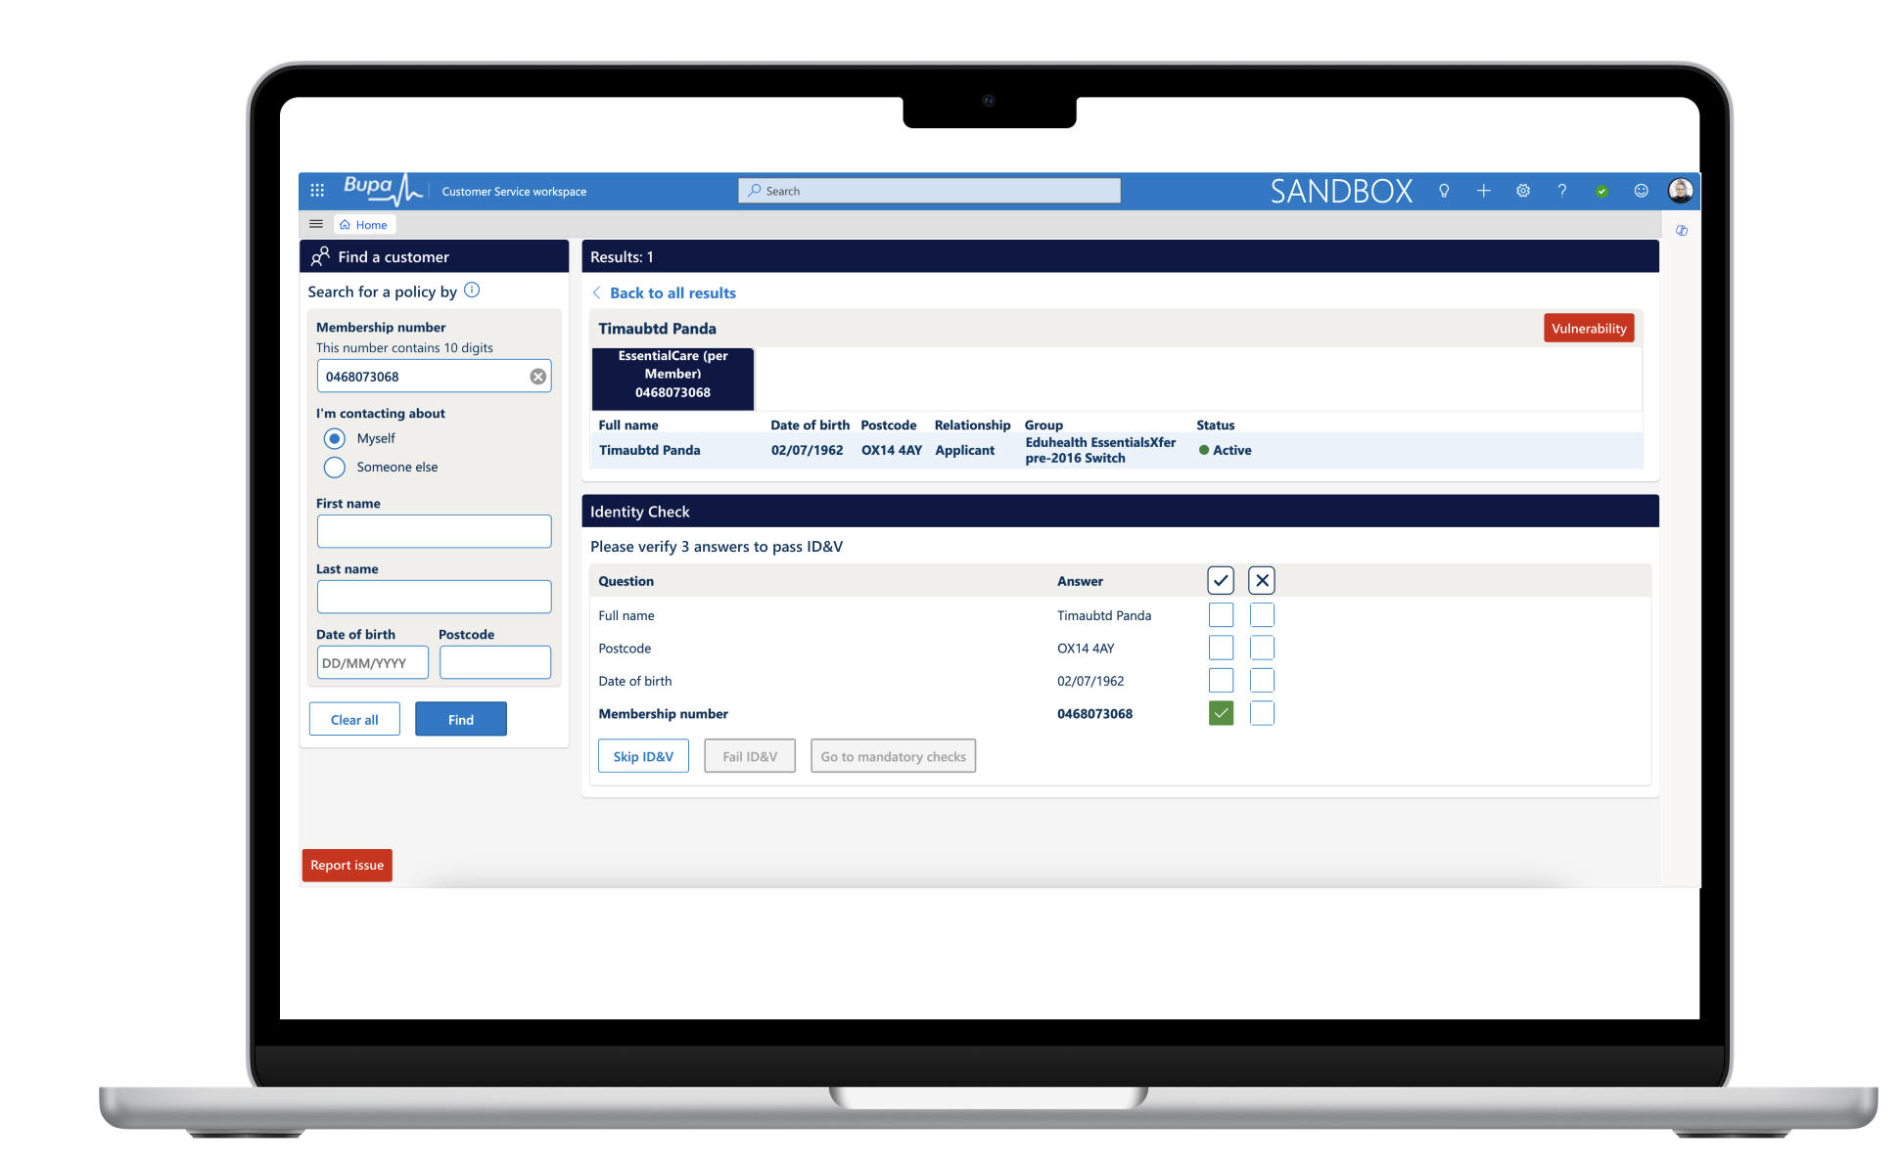Screen dimensions: 1901x1166
Task: Click the Clear all button
Action: 354,719
